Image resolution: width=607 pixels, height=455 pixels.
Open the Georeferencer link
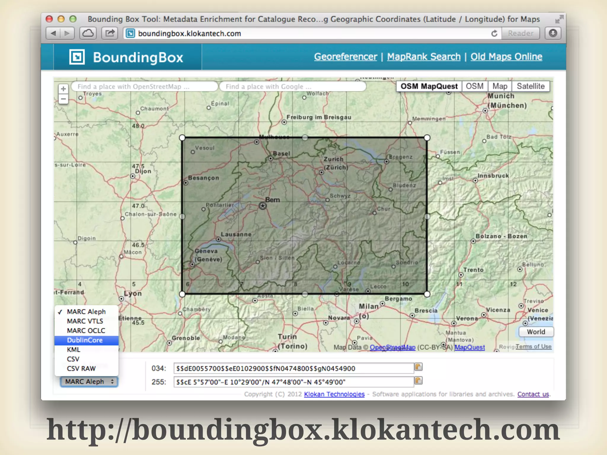point(346,57)
